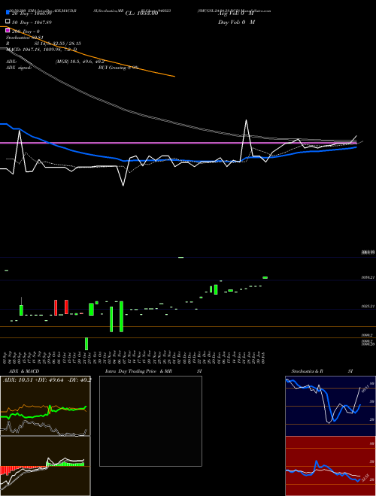Viewport: 376px width, 496px height.
Task: Click the 1009.2 price level label
Action: coord(367,334)
